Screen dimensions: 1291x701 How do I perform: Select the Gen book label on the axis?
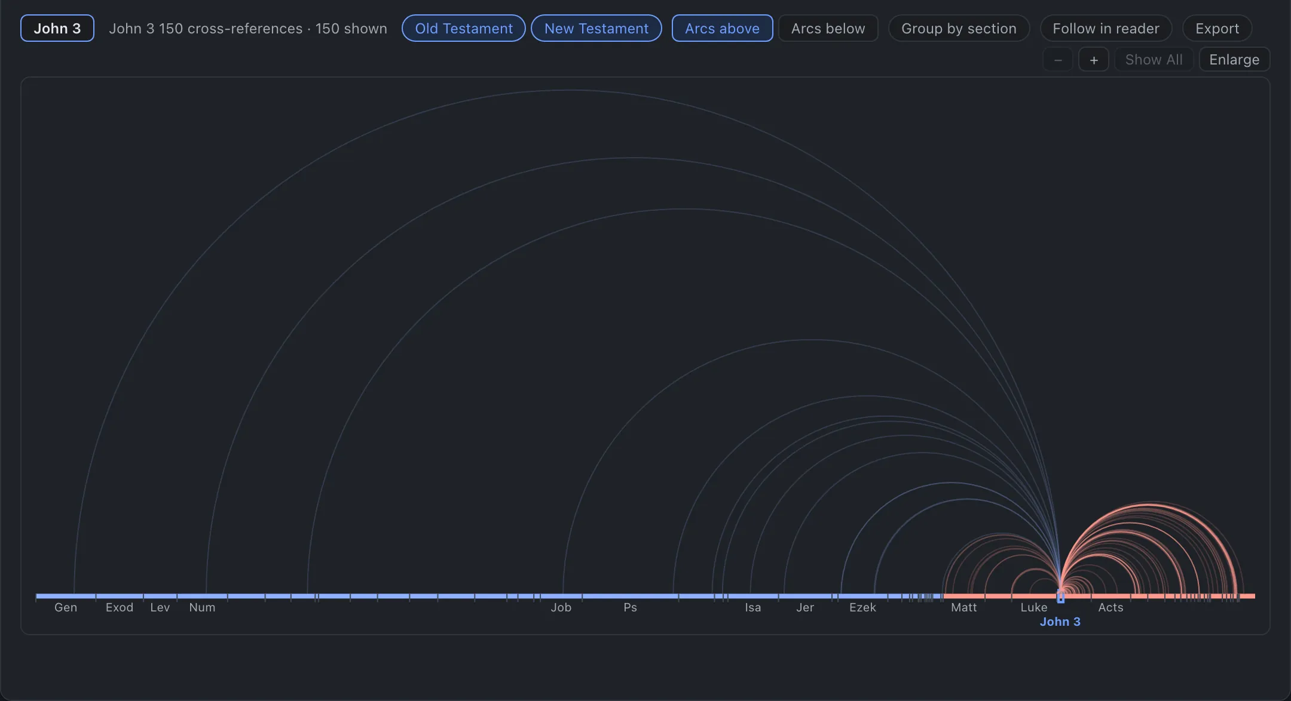[66, 607]
